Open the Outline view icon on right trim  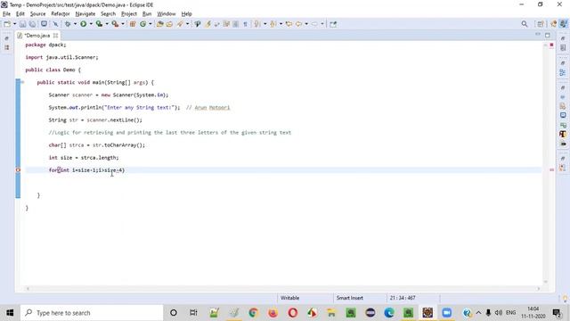(x=563, y=72)
